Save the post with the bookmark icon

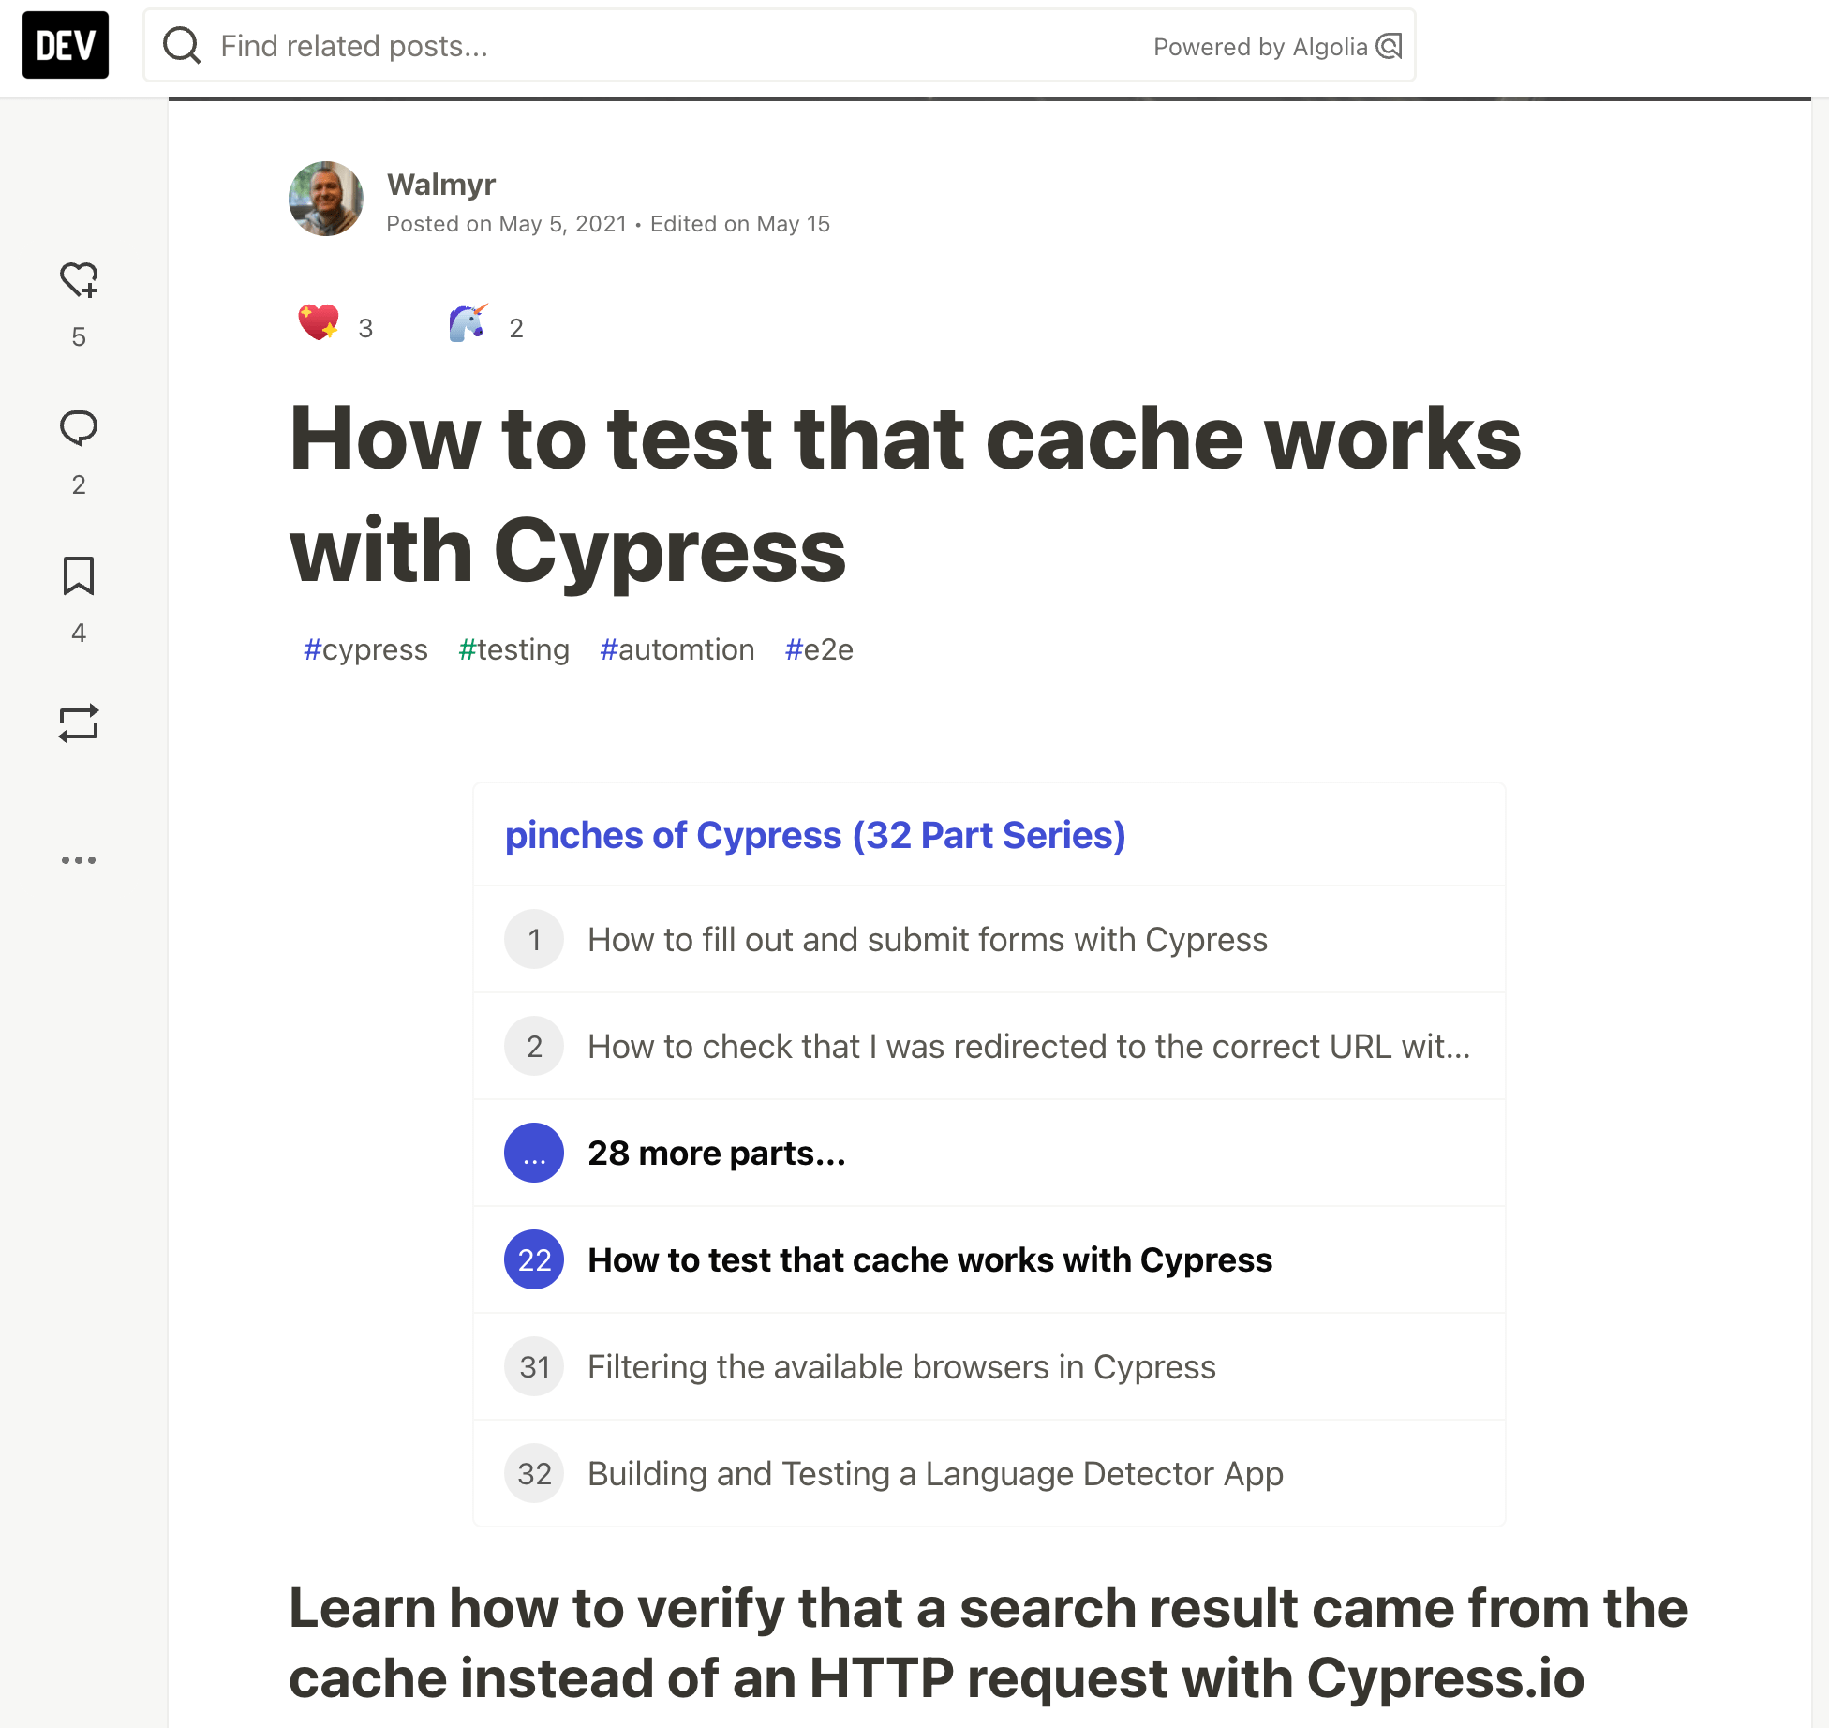(x=79, y=575)
